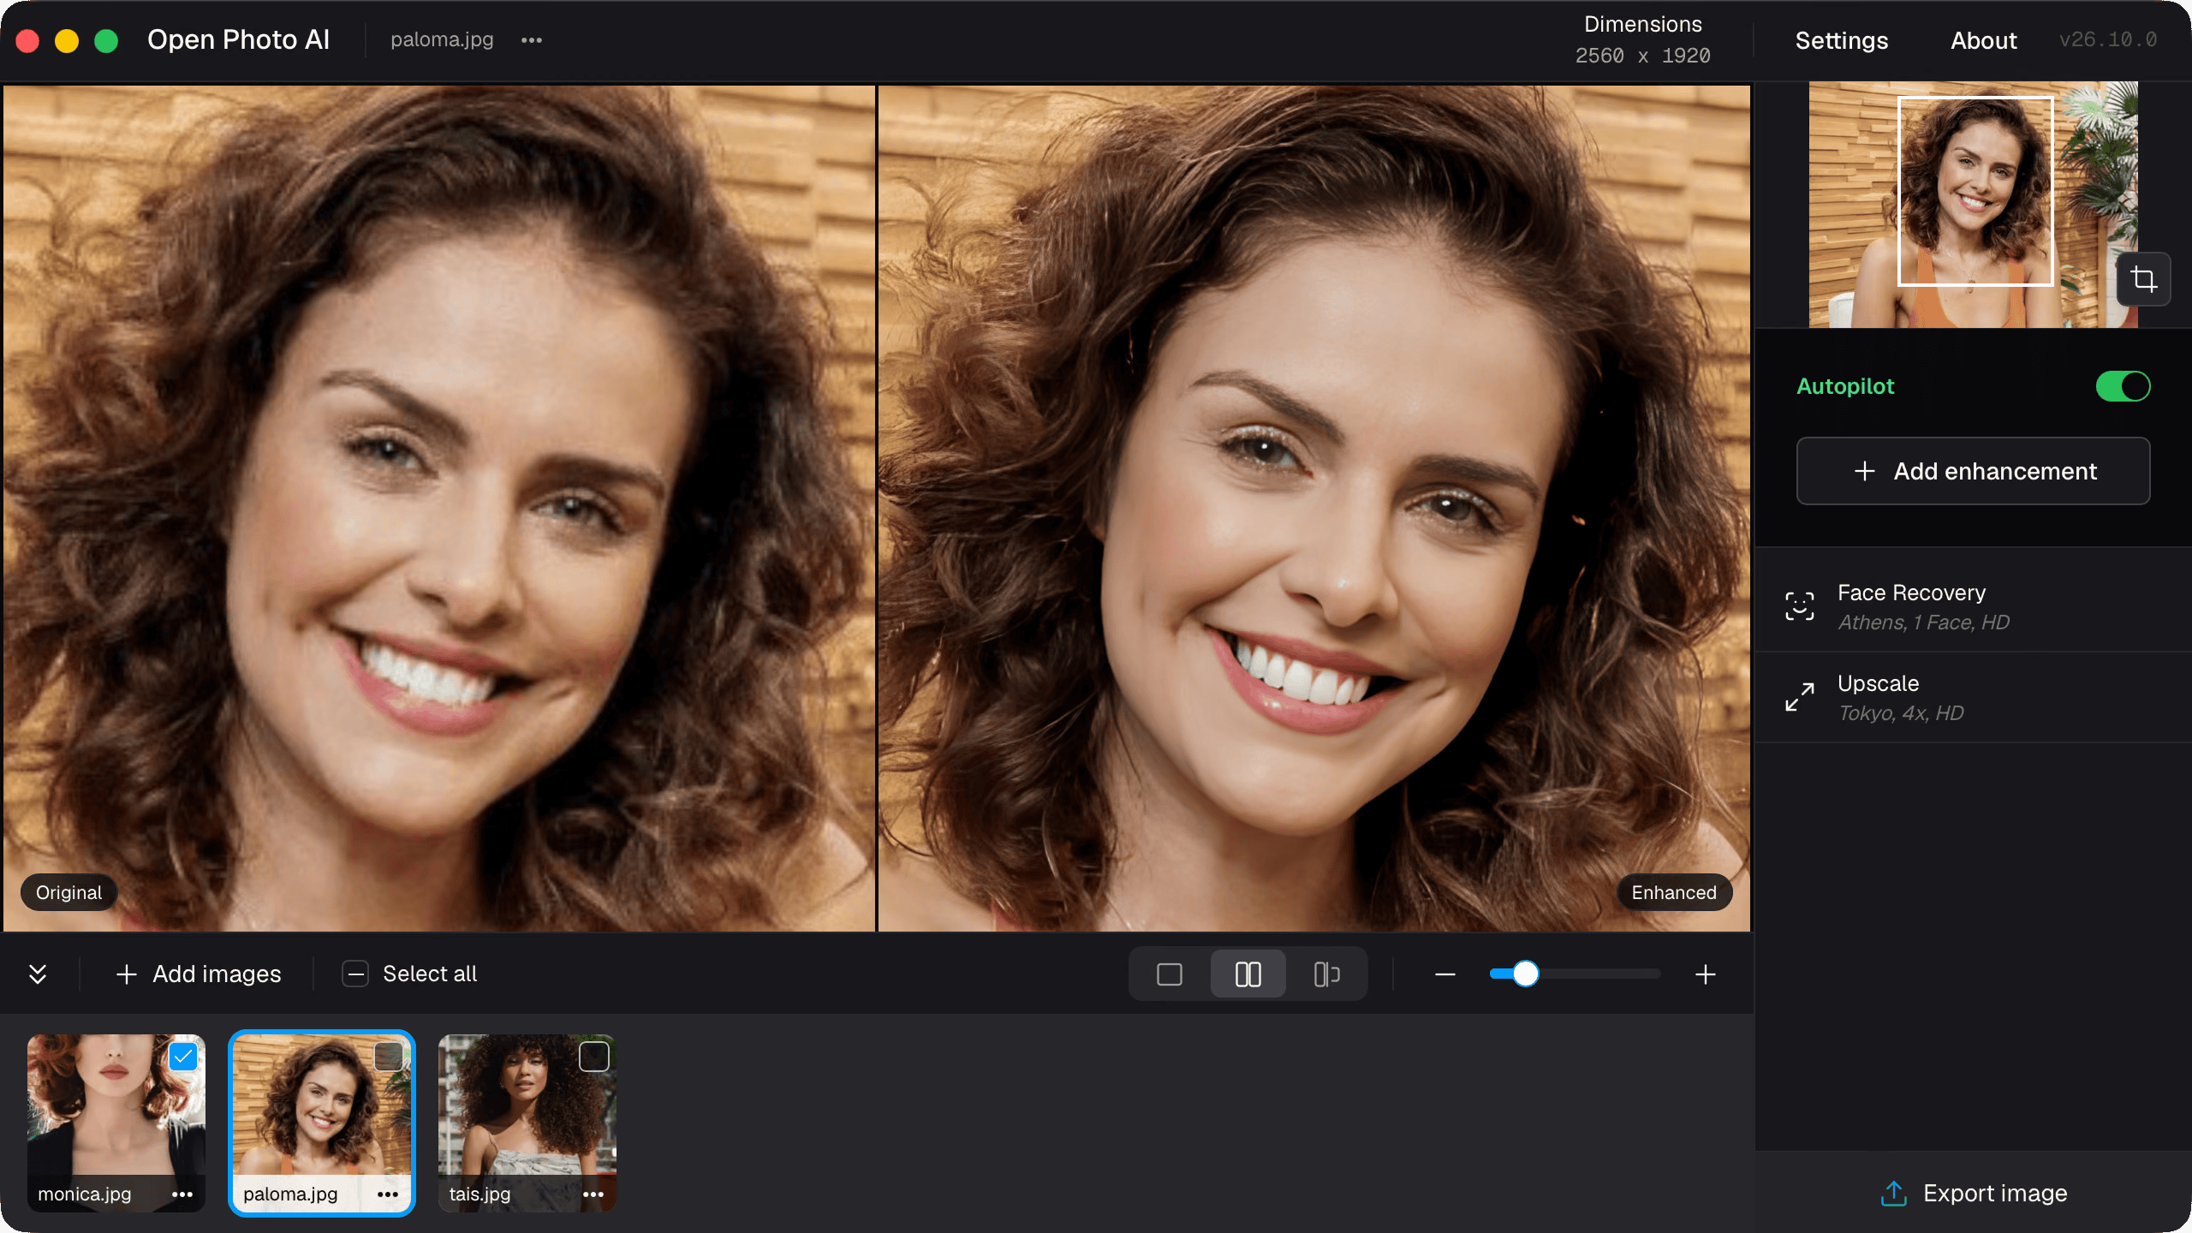Open Face Recovery enhancement settings
The image size is (2192, 1233).
(1973, 606)
